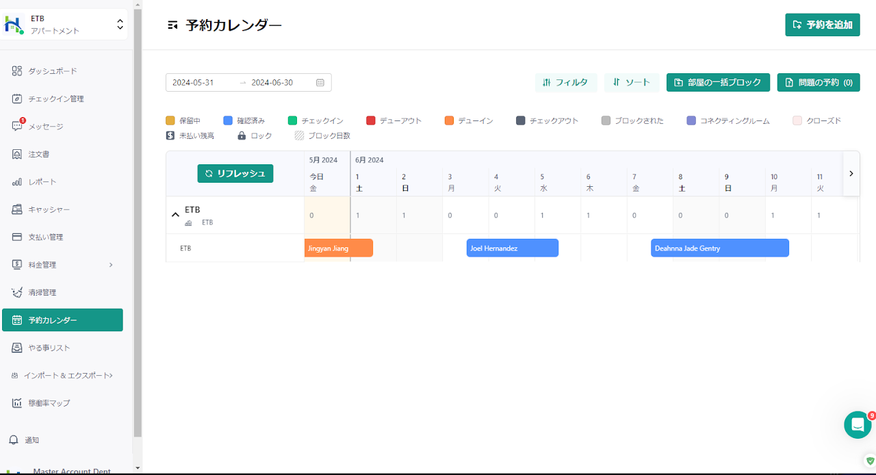
Task: Open the フィルタ options button
Action: 565,82
